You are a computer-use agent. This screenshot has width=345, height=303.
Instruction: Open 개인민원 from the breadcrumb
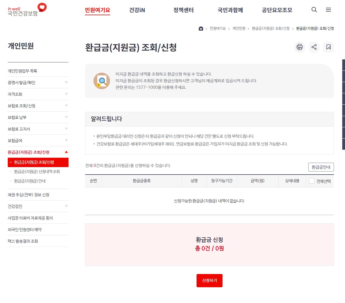tap(239, 28)
